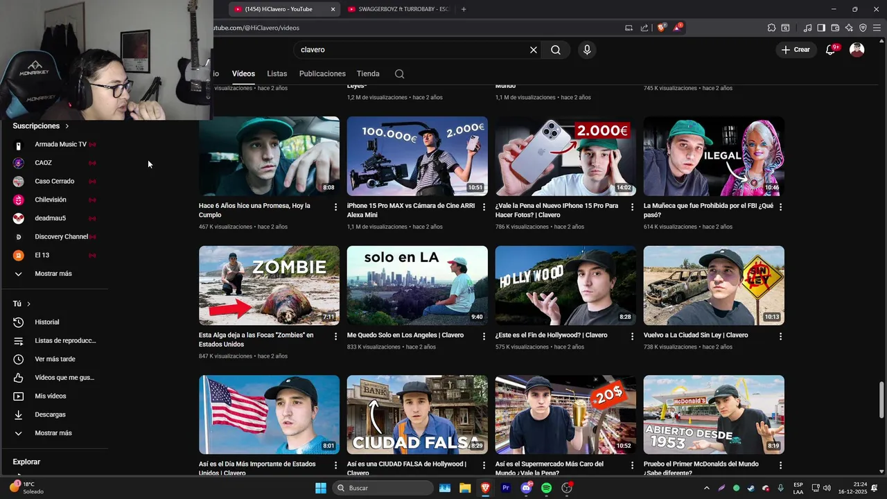
Task: Open 'Así es una CIUDAD FALSA de Hollywood' title
Action: pos(407,469)
